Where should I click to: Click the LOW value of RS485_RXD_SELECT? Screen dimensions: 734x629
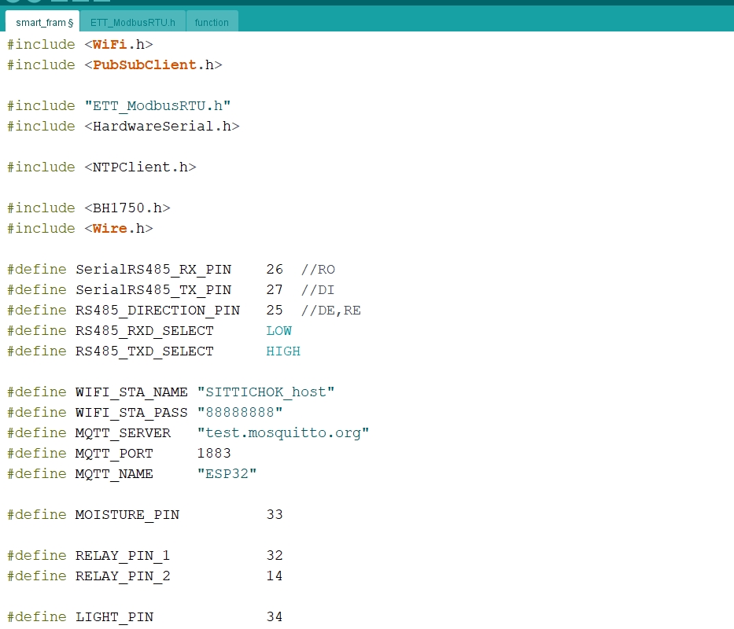278,331
